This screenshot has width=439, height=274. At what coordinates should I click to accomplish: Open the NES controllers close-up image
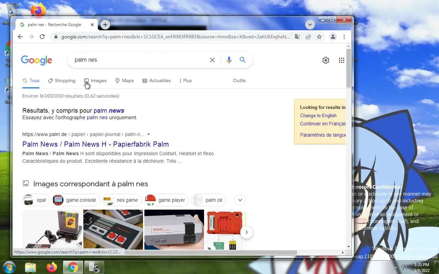point(113,229)
